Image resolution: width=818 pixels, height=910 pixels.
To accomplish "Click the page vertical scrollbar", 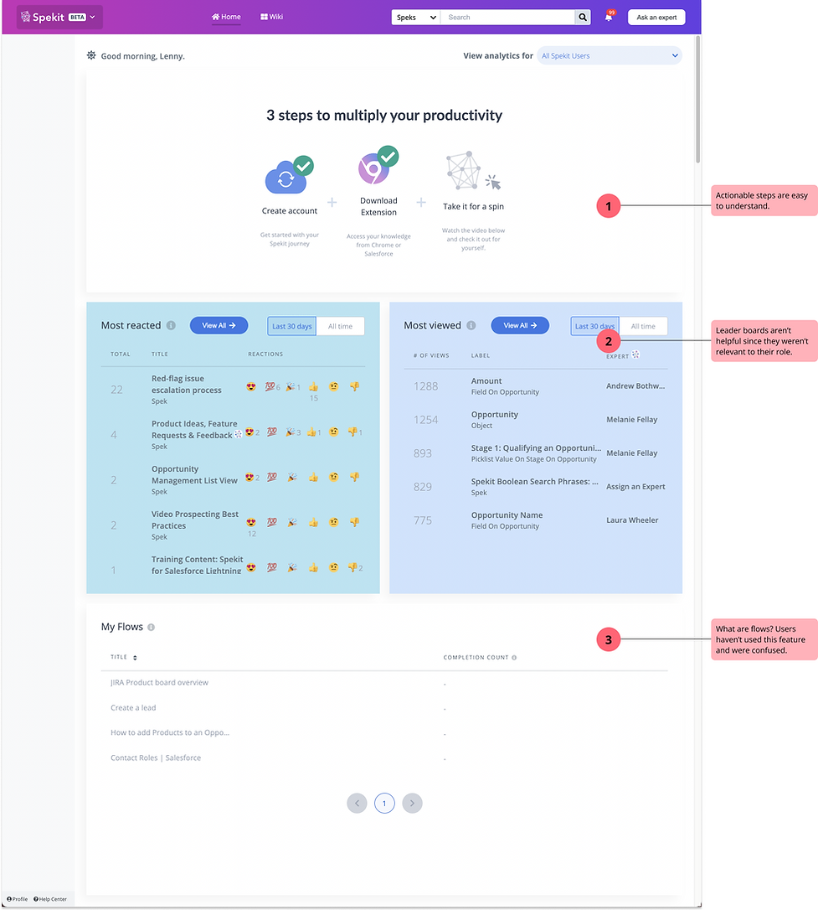I will pyautogui.click(x=698, y=100).
